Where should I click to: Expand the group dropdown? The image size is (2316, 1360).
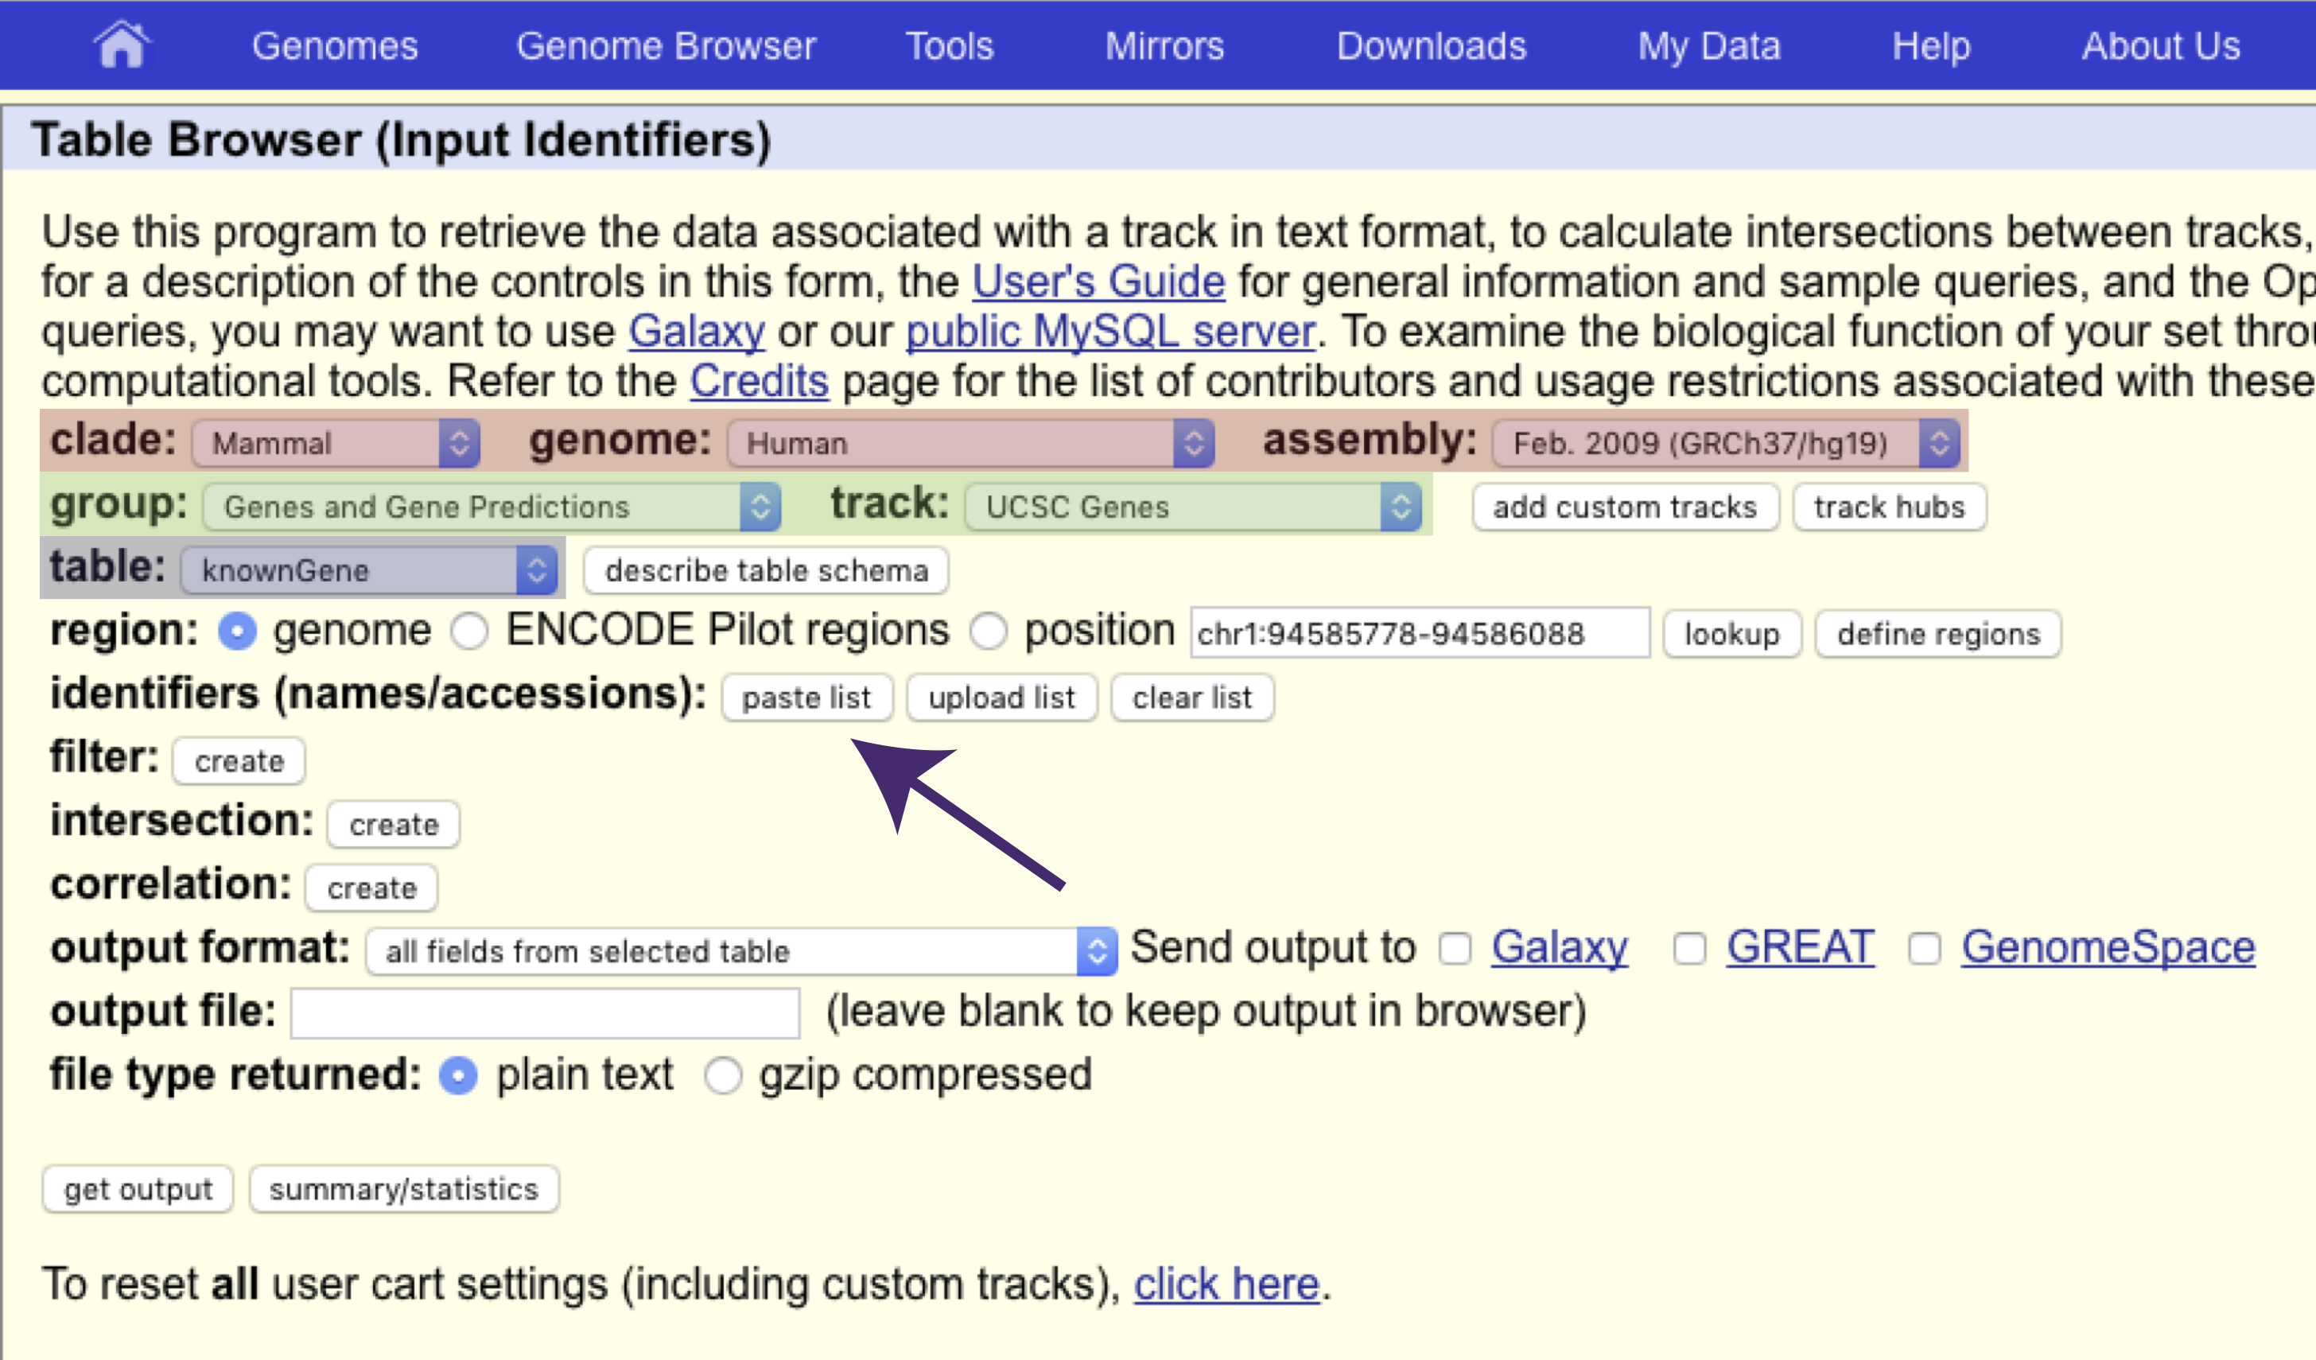coord(492,507)
